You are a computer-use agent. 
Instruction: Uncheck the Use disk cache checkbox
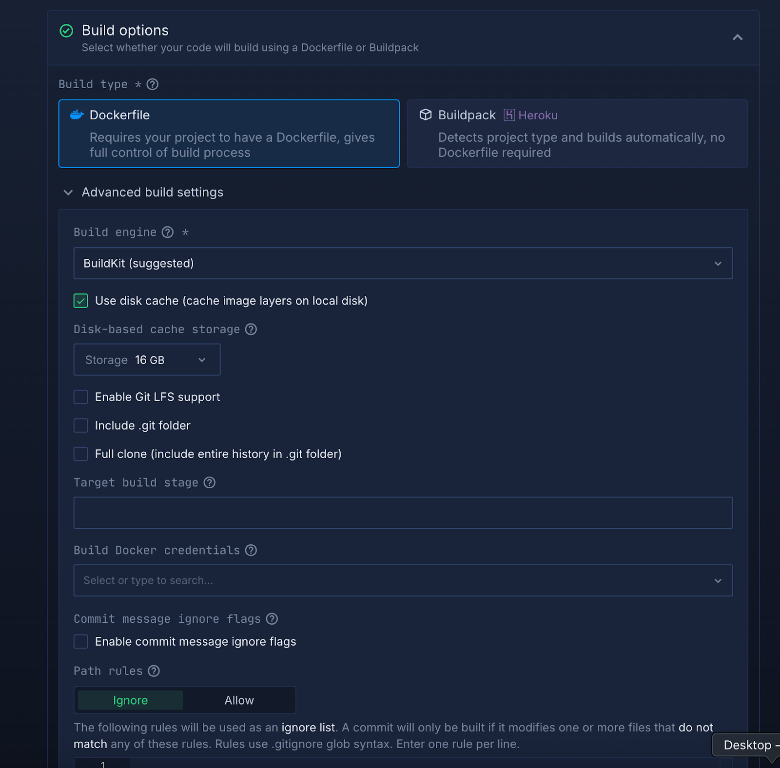click(x=81, y=301)
